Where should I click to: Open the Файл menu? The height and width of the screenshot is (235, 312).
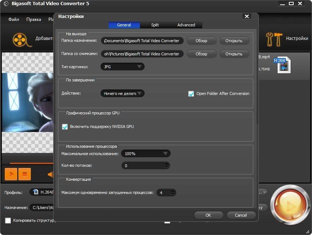[14, 19]
